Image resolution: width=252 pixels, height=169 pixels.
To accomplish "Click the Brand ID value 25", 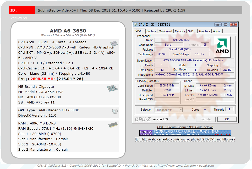I will coord(205,45).
